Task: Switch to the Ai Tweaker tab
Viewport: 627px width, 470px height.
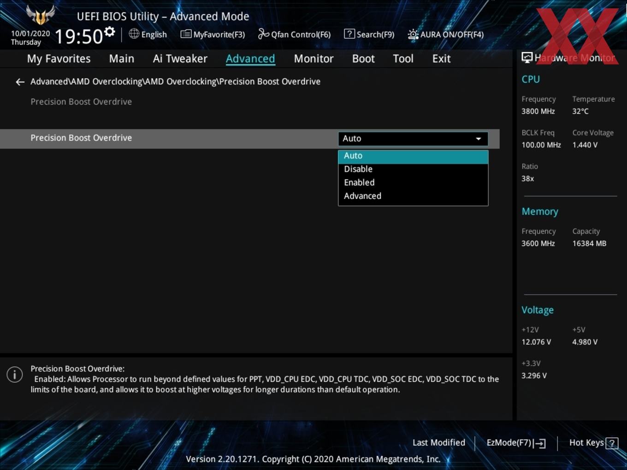Action: pos(180,59)
